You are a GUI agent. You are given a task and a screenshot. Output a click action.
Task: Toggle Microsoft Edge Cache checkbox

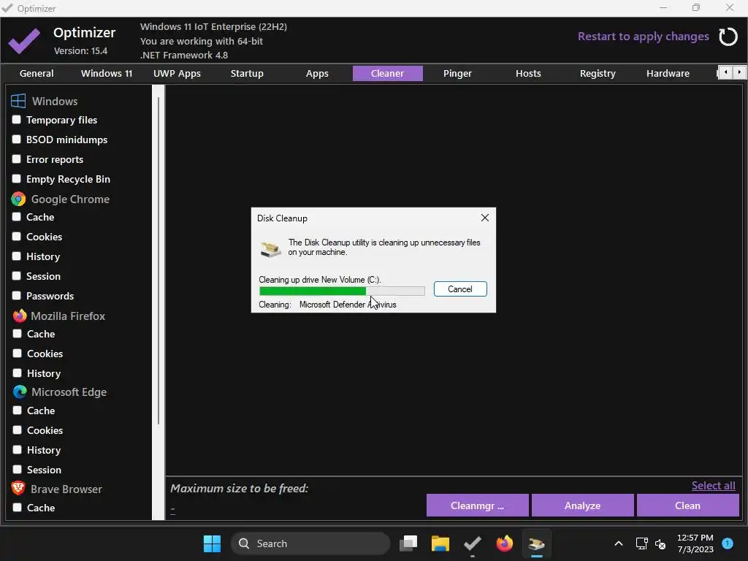pyautogui.click(x=18, y=411)
